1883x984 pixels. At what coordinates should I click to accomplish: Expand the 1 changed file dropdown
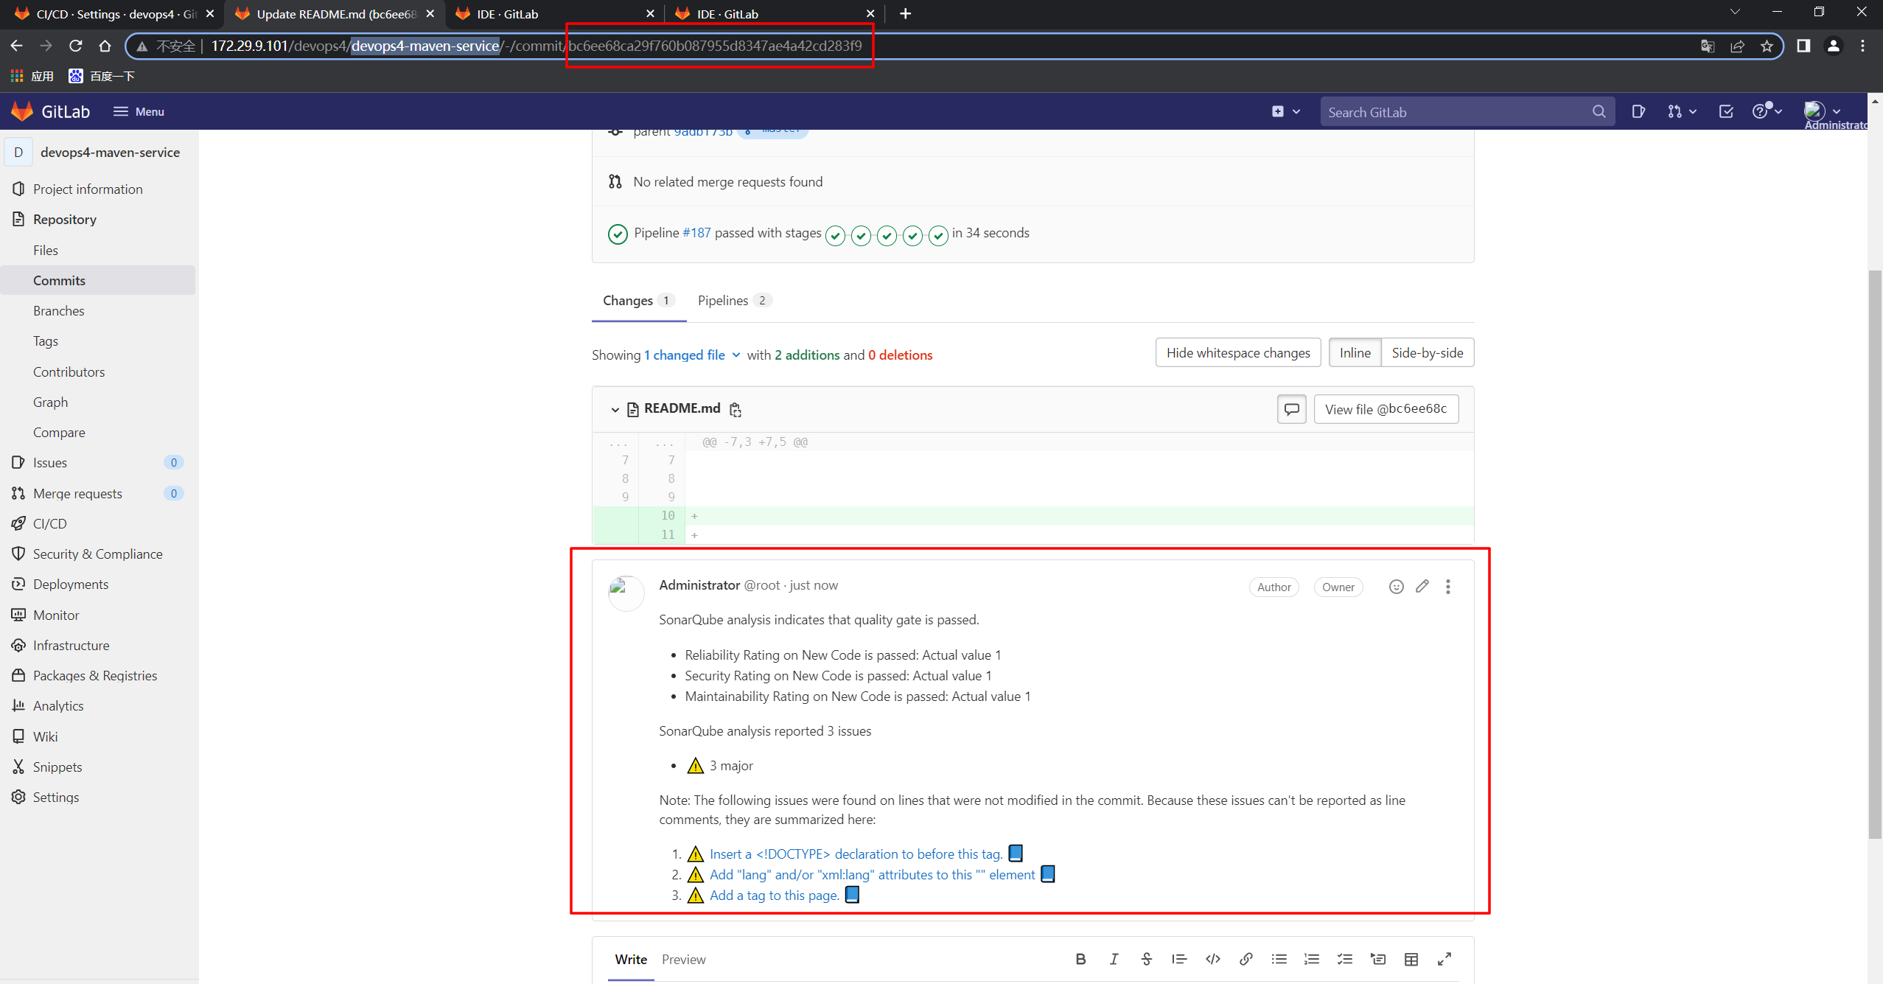692,355
